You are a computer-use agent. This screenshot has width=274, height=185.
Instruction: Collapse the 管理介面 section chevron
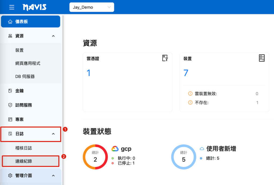pos(53,176)
